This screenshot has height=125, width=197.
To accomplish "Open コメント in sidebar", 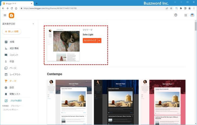I will point(14,55).
